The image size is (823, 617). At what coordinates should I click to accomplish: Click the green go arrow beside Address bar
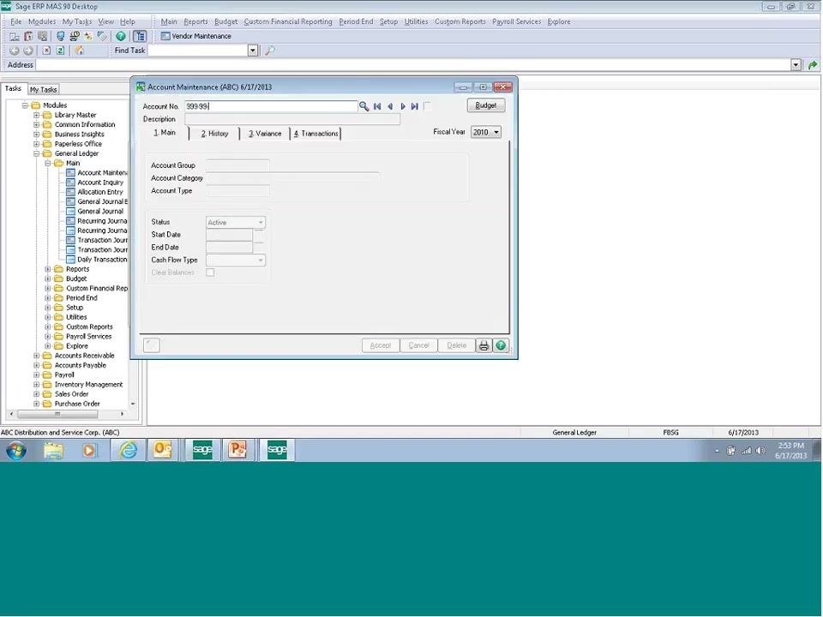(813, 65)
